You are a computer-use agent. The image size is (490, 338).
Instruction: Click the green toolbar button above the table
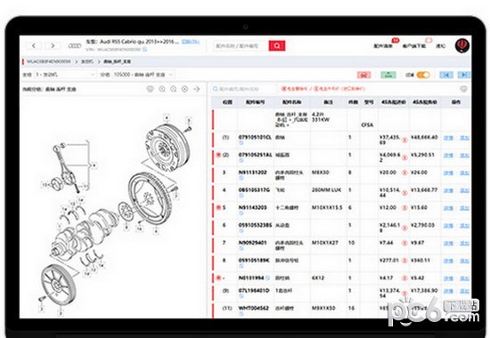(388, 75)
